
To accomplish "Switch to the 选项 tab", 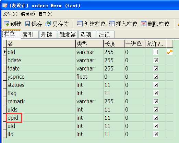I will click(87, 35).
